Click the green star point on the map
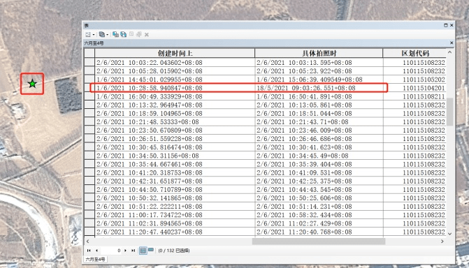 click(32, 84)
